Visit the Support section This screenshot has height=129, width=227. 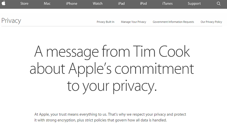tap(194, 4)
